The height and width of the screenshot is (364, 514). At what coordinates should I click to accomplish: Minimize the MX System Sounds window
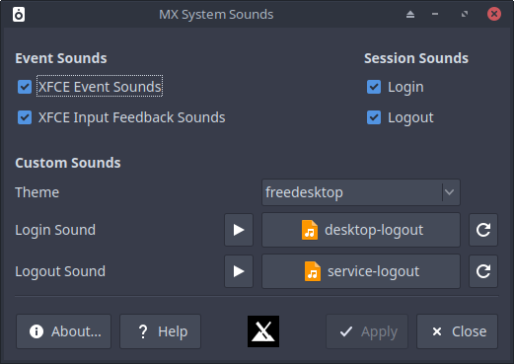tap(435, 14)
